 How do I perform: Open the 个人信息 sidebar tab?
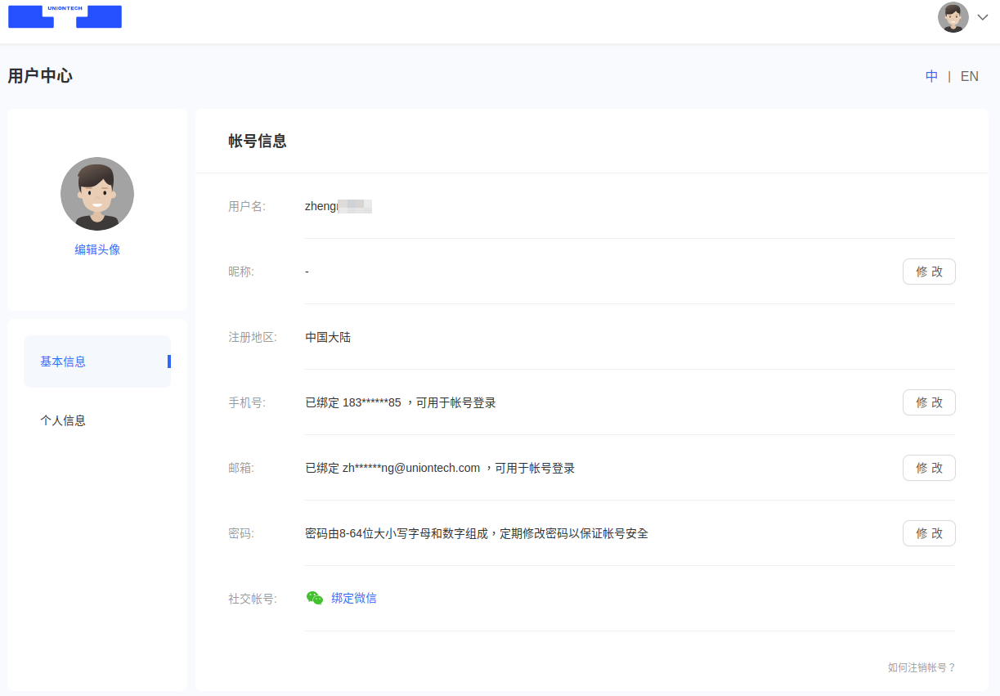63,420
